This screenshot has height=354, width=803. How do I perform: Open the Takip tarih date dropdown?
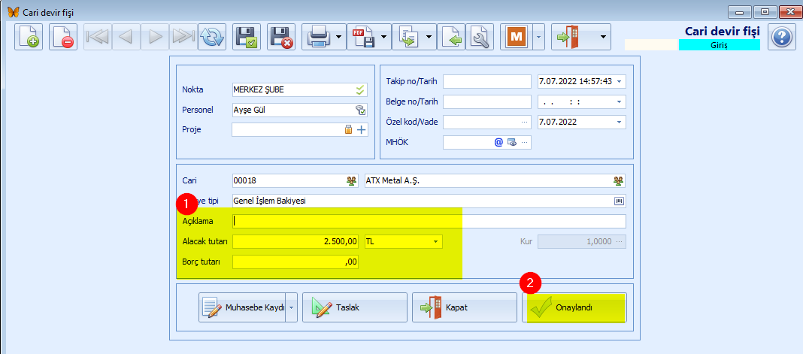619,81
